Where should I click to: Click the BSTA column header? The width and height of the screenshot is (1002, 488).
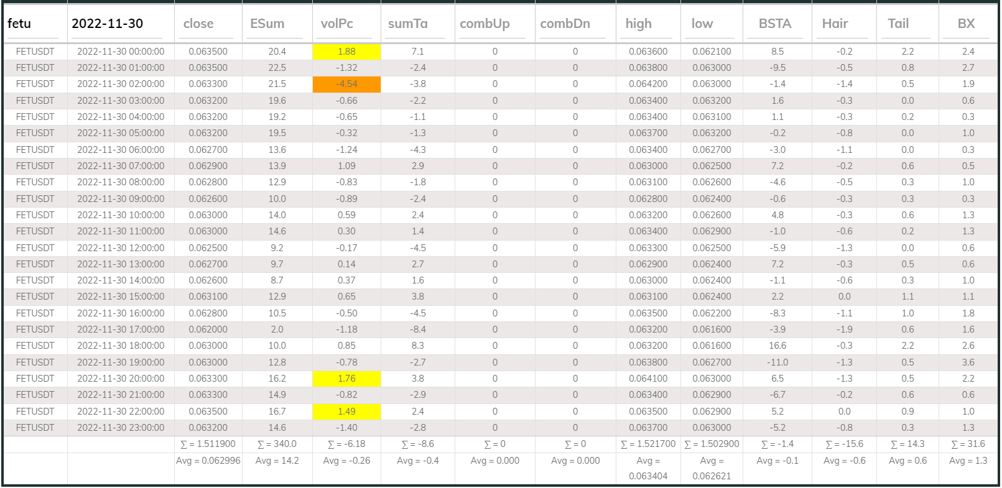click(776, 24)
